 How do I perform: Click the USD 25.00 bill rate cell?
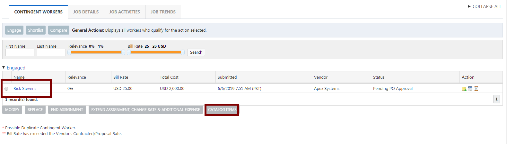point(123,89)
